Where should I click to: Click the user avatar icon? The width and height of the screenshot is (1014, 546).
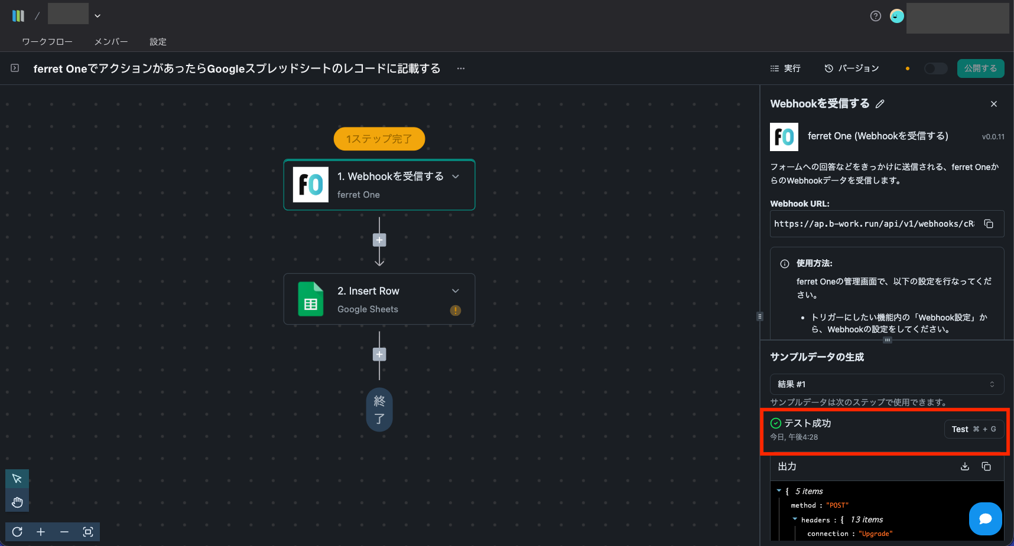click(897, 16)
